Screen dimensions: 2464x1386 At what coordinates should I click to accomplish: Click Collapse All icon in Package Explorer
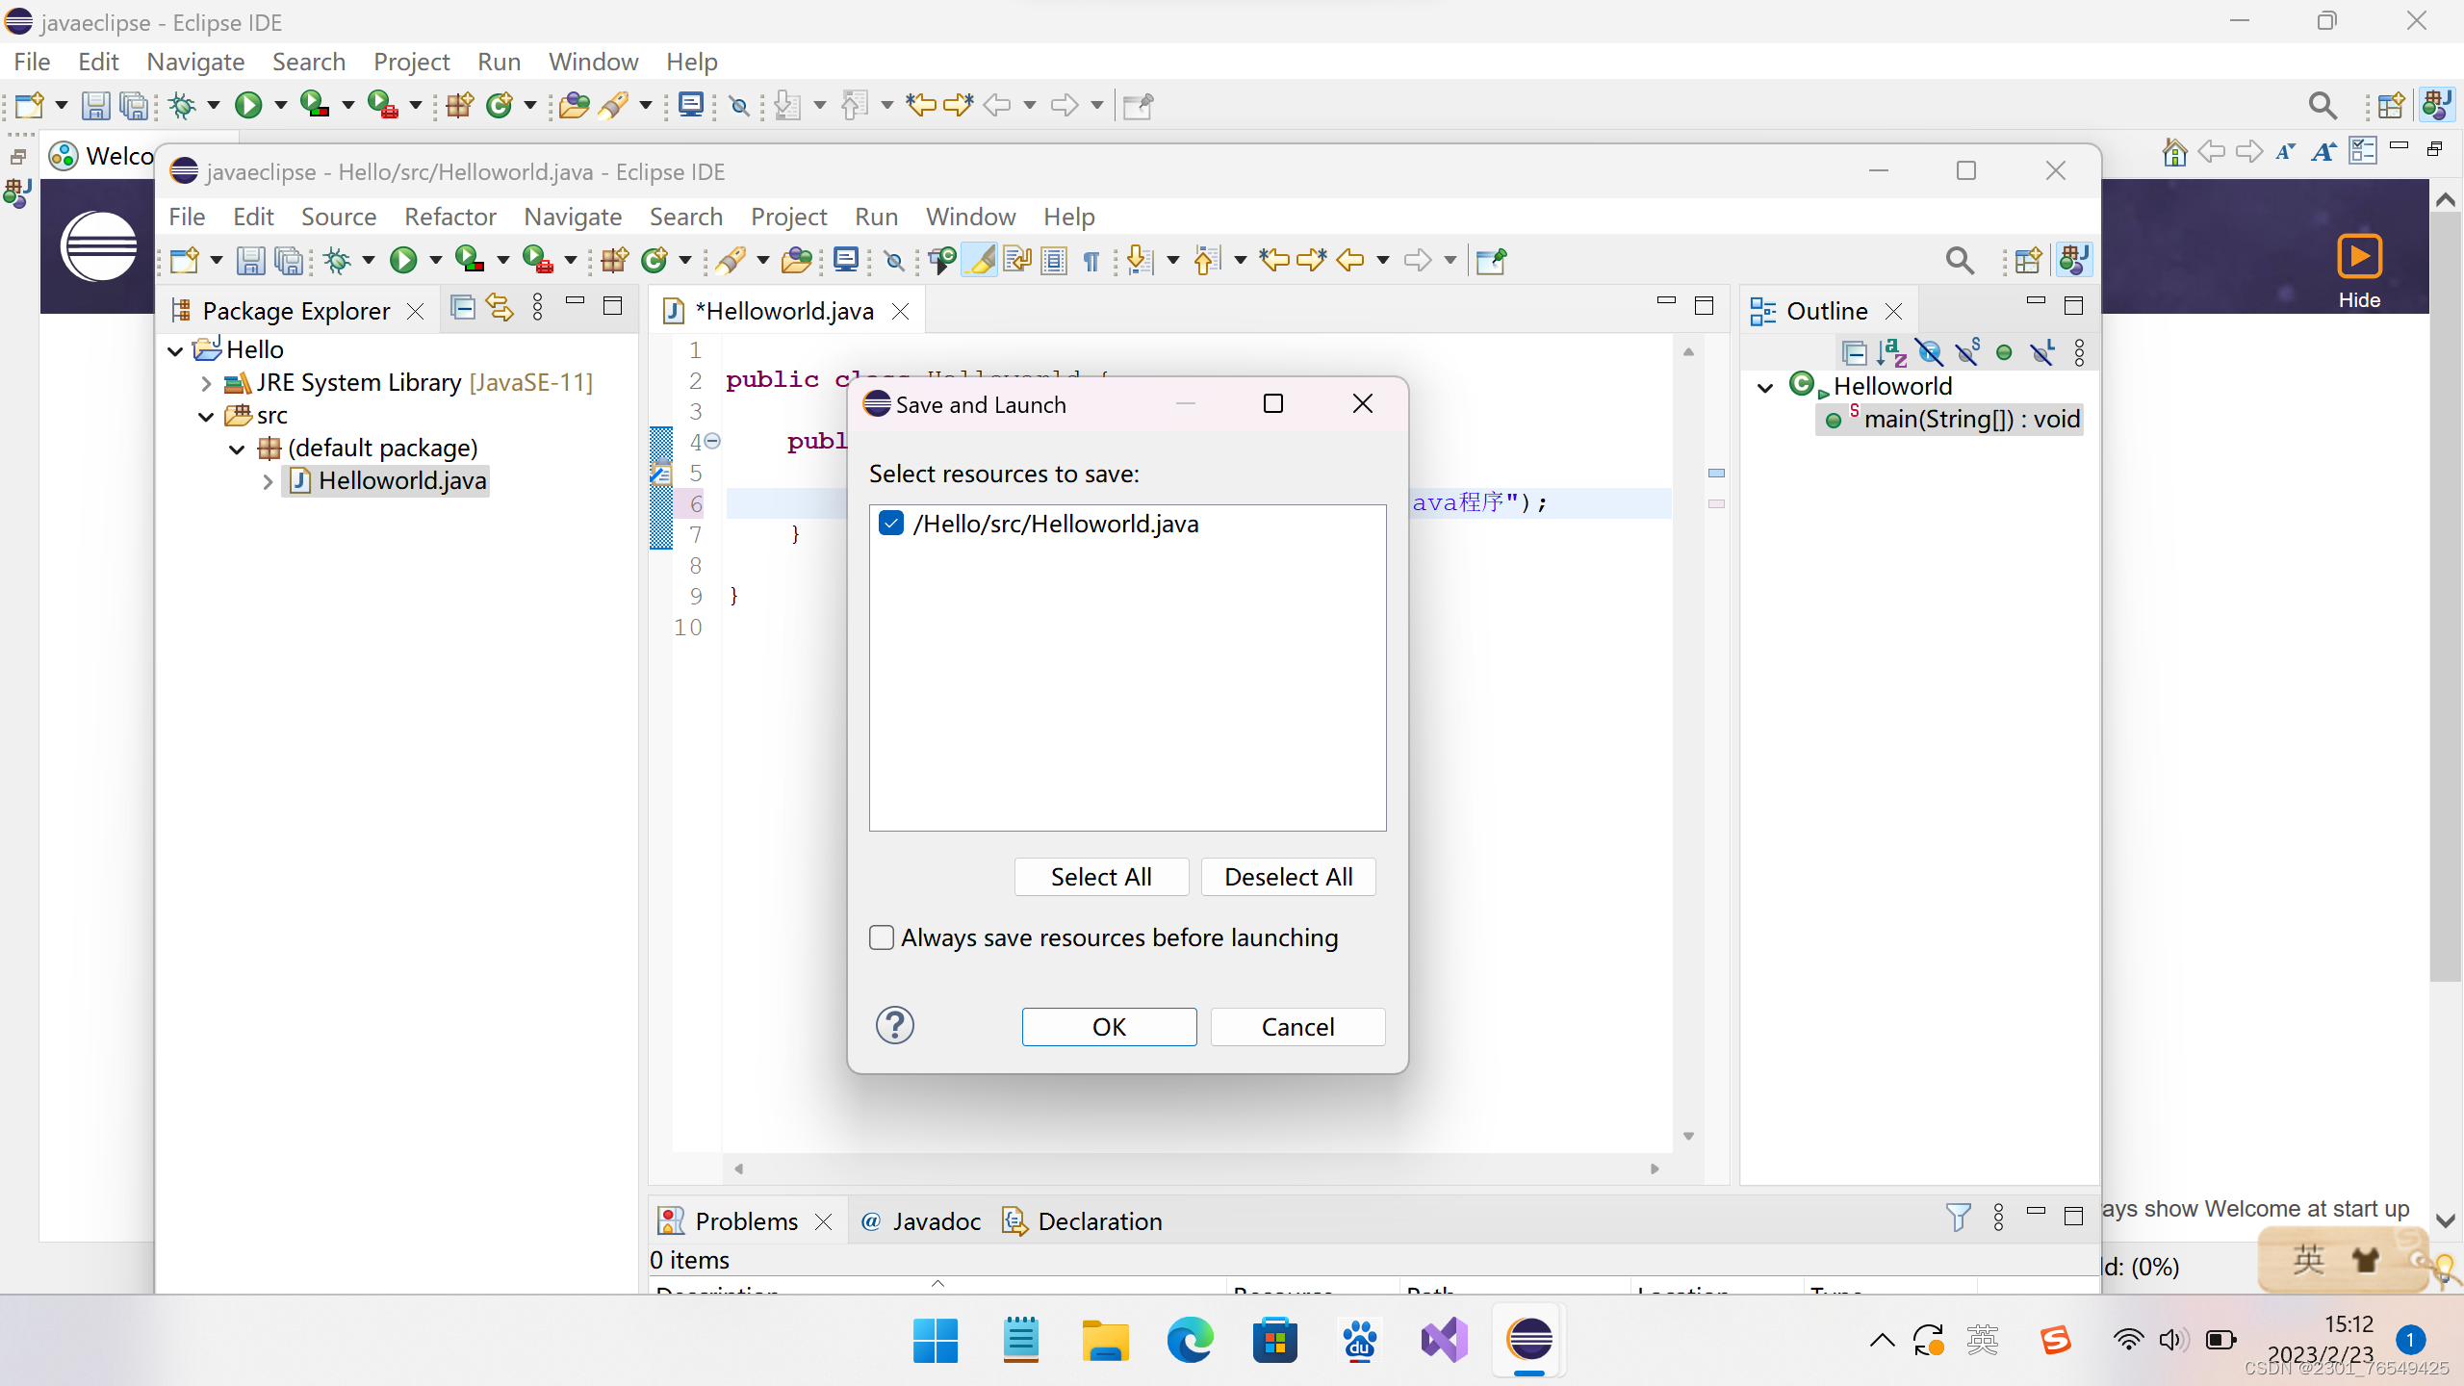(463, 307)
